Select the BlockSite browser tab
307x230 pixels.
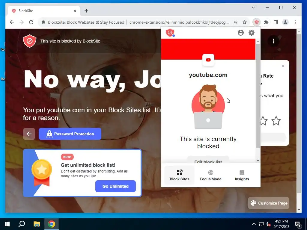coord(44,11)
